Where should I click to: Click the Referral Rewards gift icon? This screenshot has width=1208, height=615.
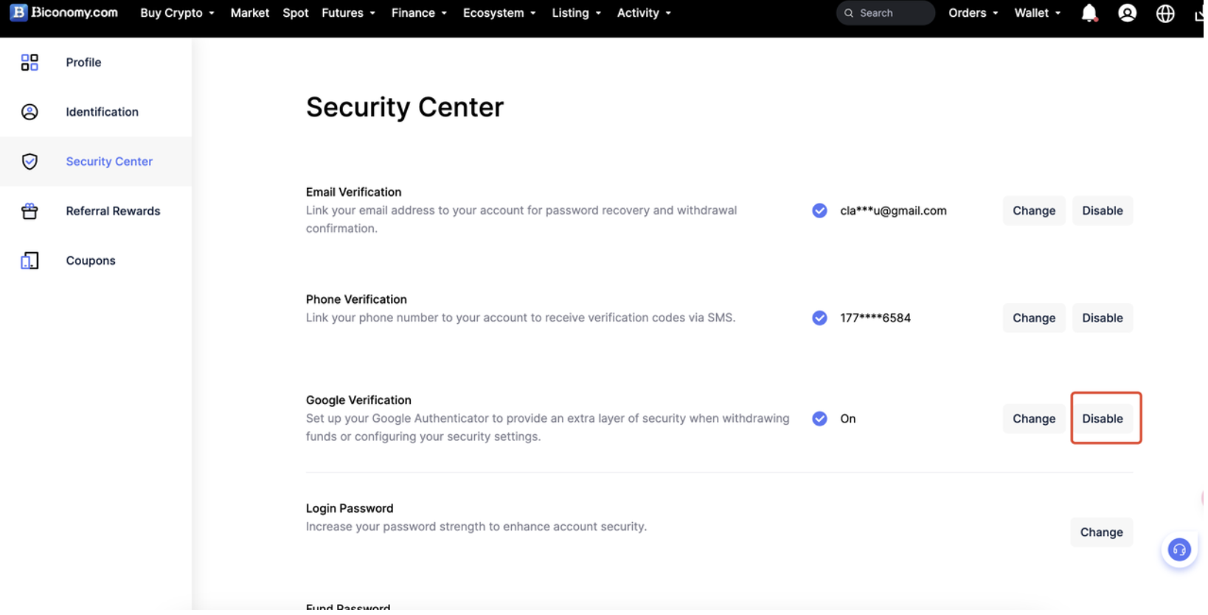pos(29,212)
